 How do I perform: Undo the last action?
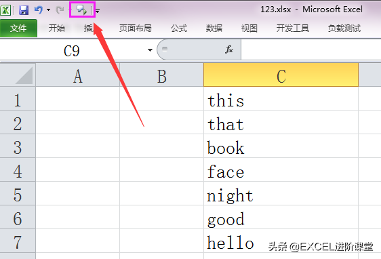(x=39, y=10)
